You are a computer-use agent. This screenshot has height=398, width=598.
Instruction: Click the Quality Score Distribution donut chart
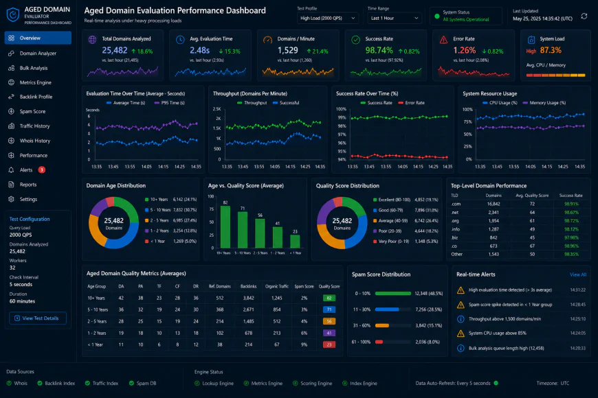[342, 223]
